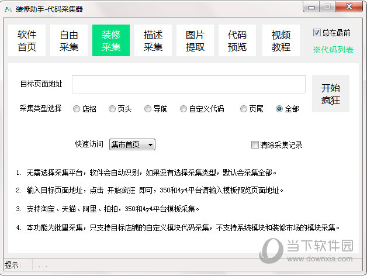This screenshot has width=367, height=276.
Task: Click the 采集类型选择 label
Action: coord(40,108)
